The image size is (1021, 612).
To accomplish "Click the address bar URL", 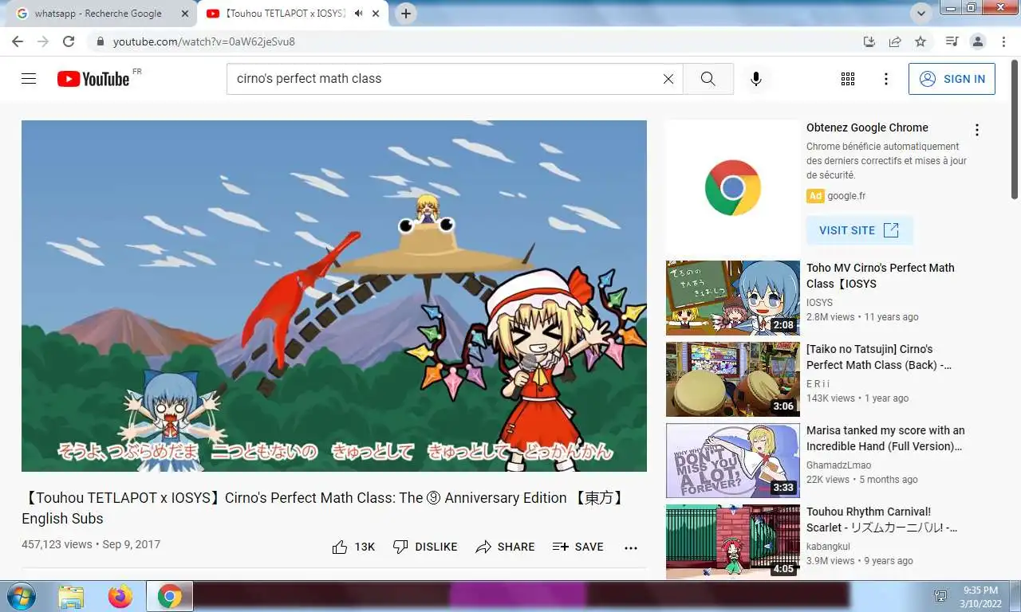I will [204, 41].
